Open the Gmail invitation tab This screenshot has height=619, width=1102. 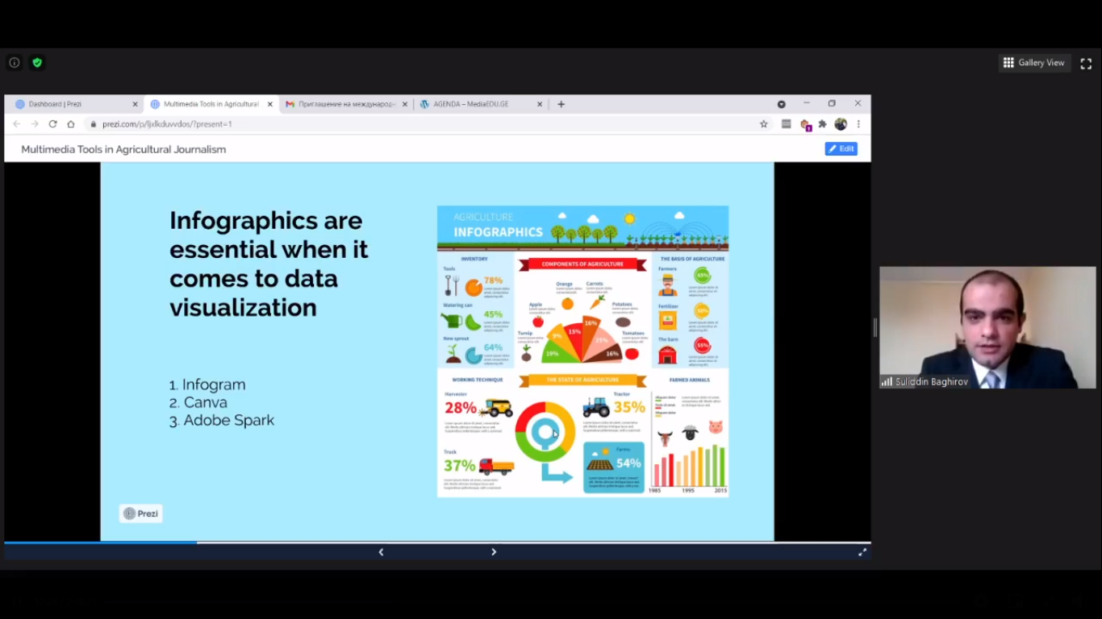click(x=343, y=104)
